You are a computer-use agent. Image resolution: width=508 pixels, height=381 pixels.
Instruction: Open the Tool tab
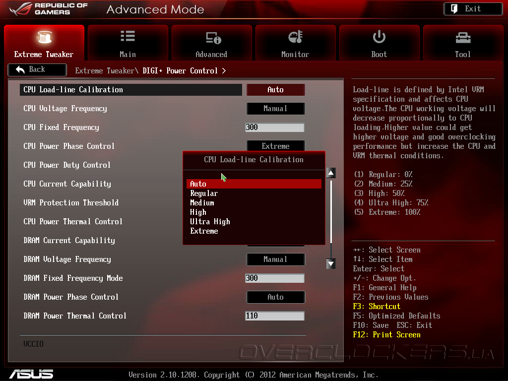[463, 43]
